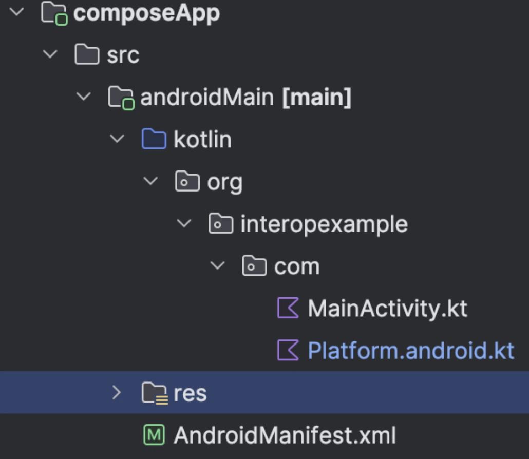Select AndroidManifest.xml in the tree
529x459 pixels.
pos(285,435)
